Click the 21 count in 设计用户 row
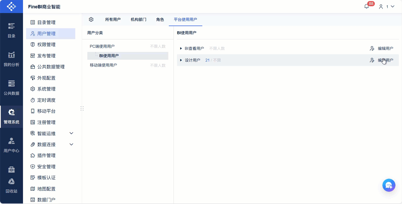Image resolution: width=402 pixels, height=204 pixels. 208,60
